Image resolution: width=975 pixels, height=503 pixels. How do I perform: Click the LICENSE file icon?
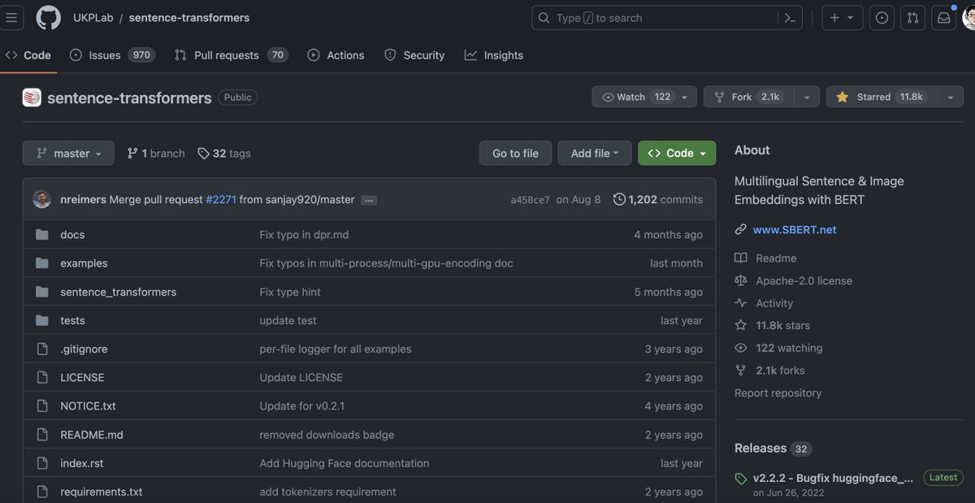(x=42, y=377)
